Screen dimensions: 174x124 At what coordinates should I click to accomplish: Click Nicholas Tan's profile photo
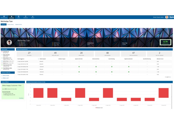9,42
